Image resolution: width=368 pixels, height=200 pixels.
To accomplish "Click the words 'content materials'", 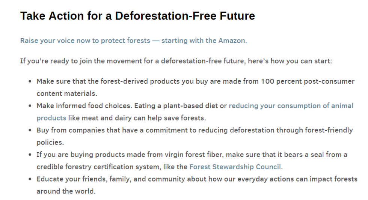I will click(66, 93).
